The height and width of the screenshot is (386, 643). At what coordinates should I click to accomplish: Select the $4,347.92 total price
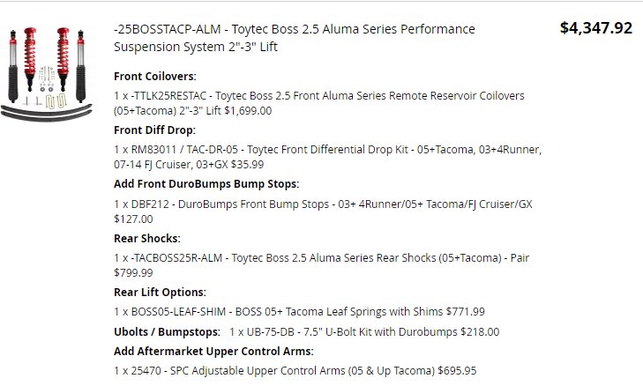tap(596, 28)
